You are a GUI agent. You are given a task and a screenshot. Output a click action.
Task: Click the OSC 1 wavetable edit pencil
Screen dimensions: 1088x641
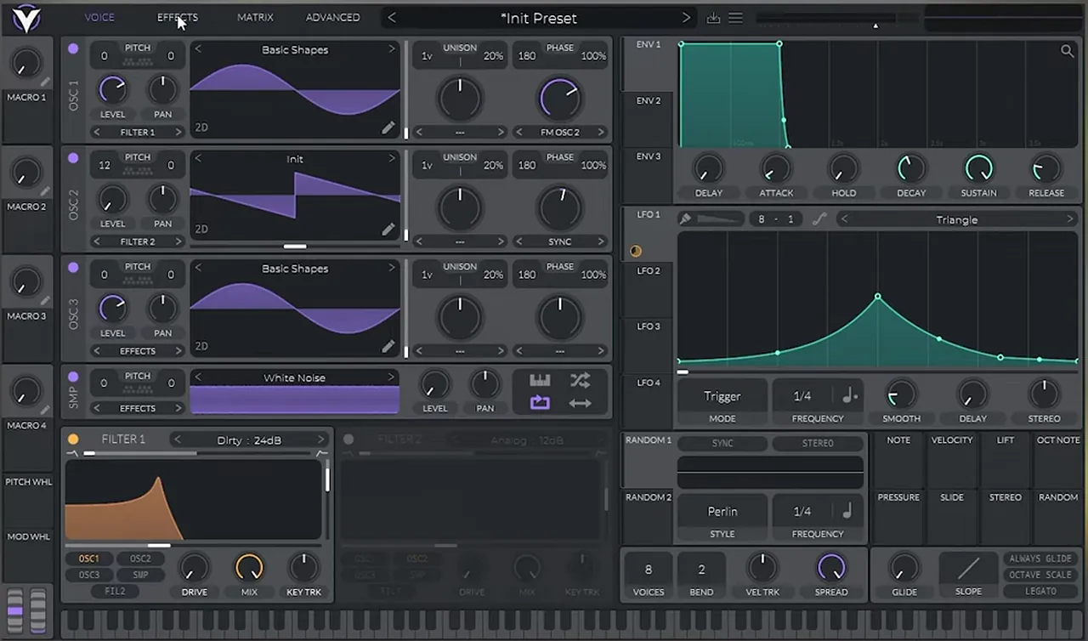pos(388,128)
